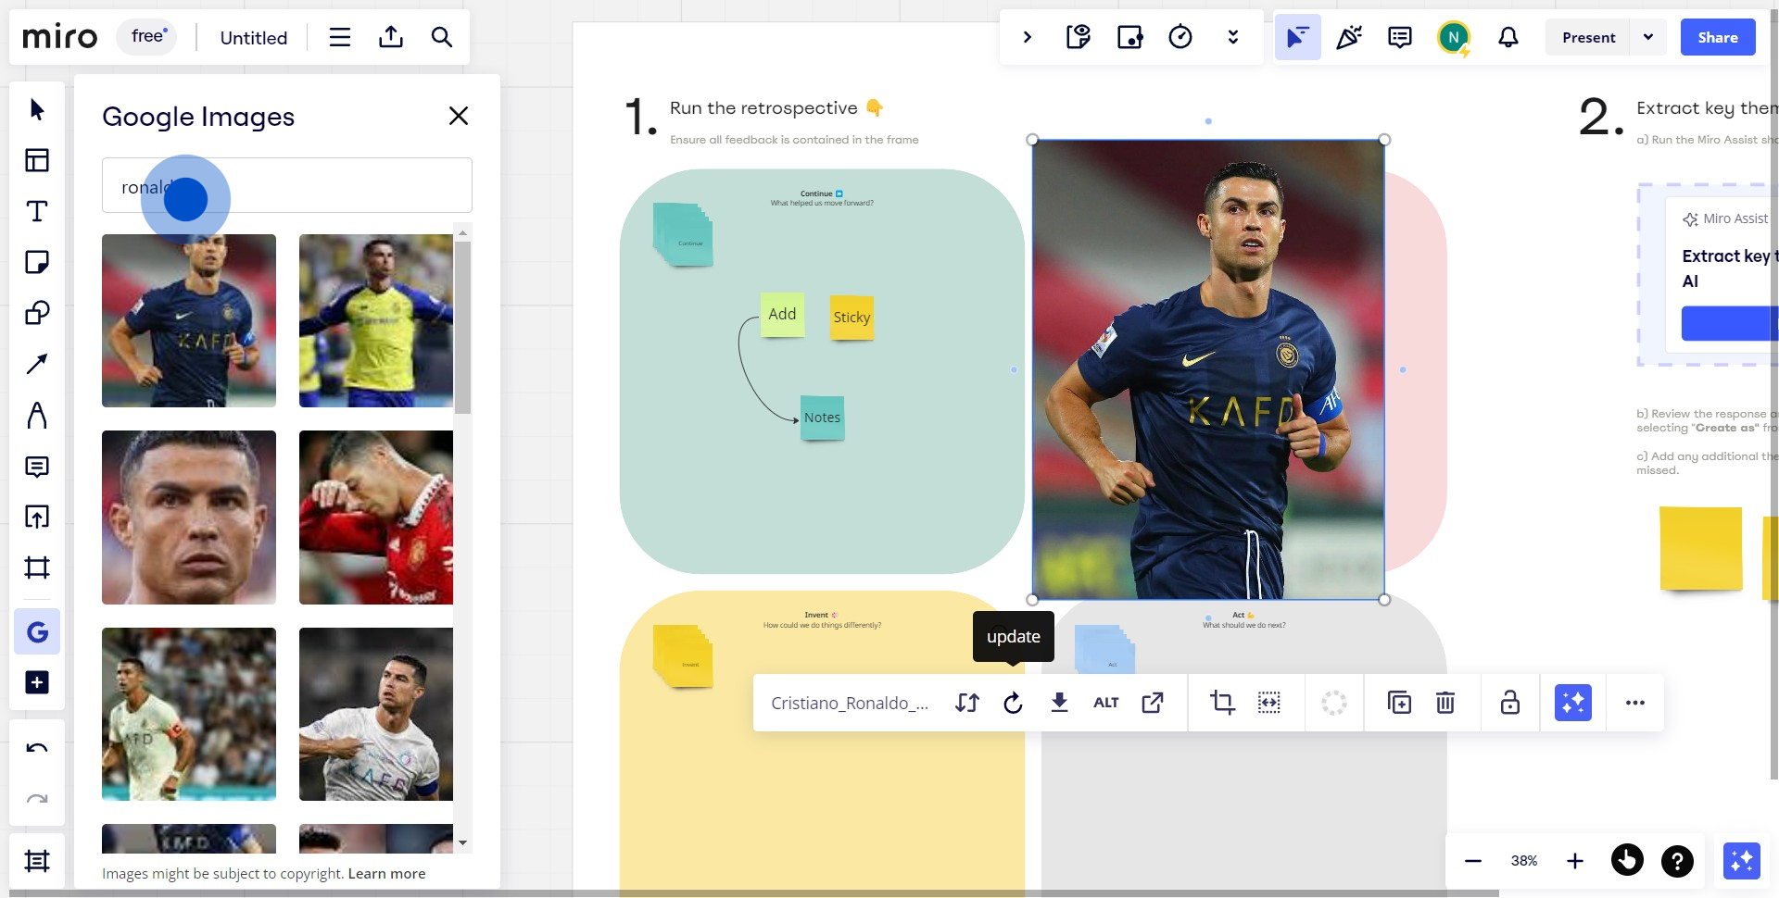Open the Learn more copyright link
This screenshot has height=898, width=1779.
tap(386, 873)
